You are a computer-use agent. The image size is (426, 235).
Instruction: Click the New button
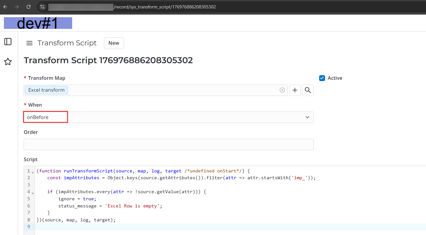click(114, 43)
